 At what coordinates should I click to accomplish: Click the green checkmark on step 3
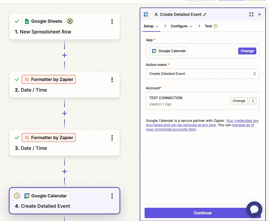(17, 138)
